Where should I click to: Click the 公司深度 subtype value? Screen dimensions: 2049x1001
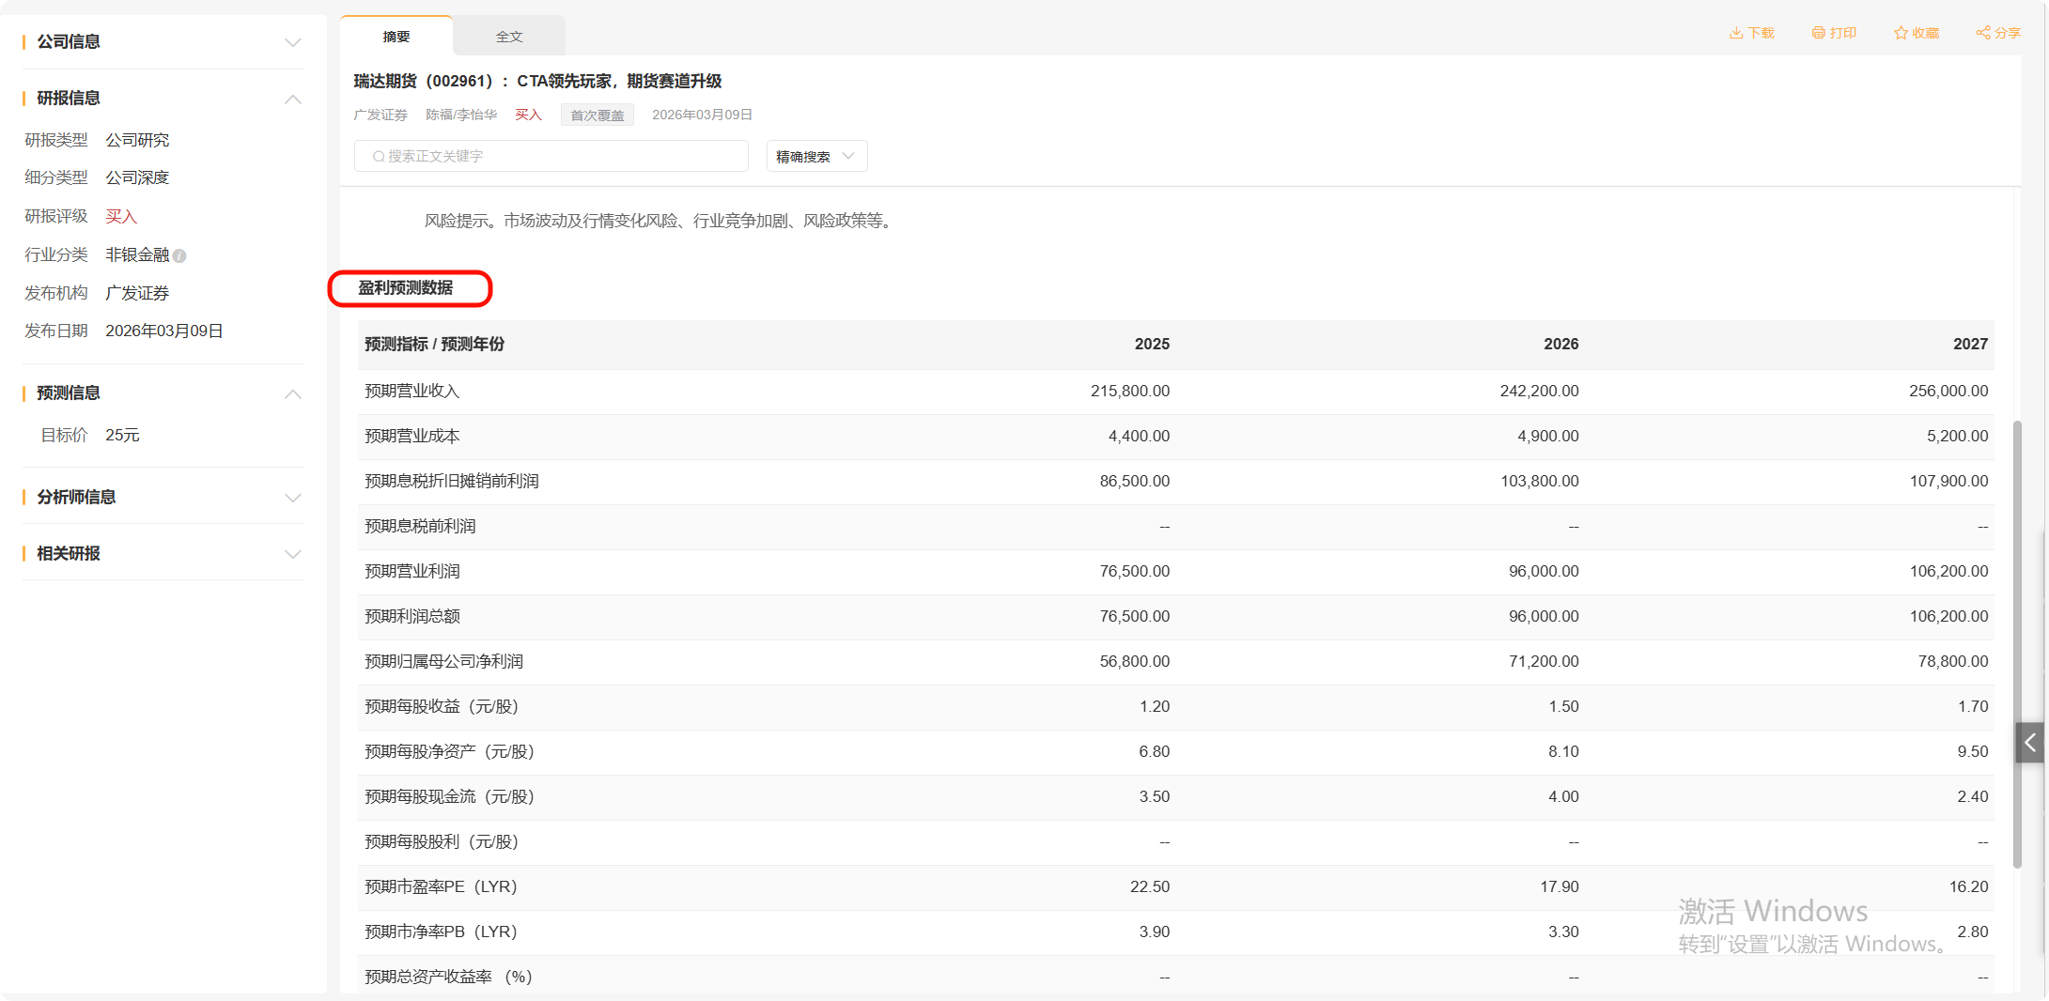[x=137, y=177]
